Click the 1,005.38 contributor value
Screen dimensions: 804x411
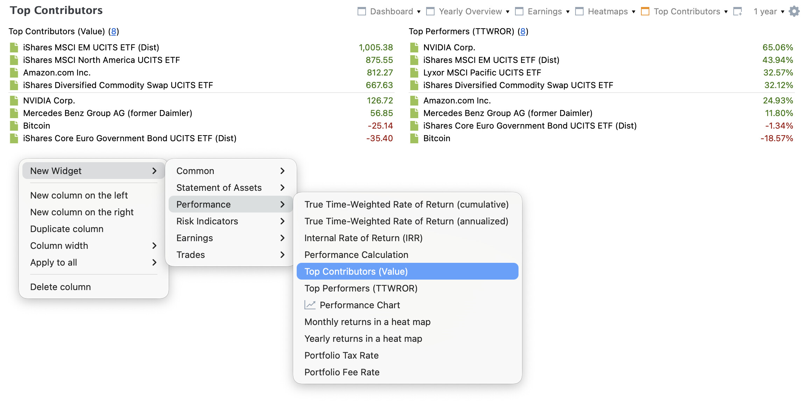point(376,48)
